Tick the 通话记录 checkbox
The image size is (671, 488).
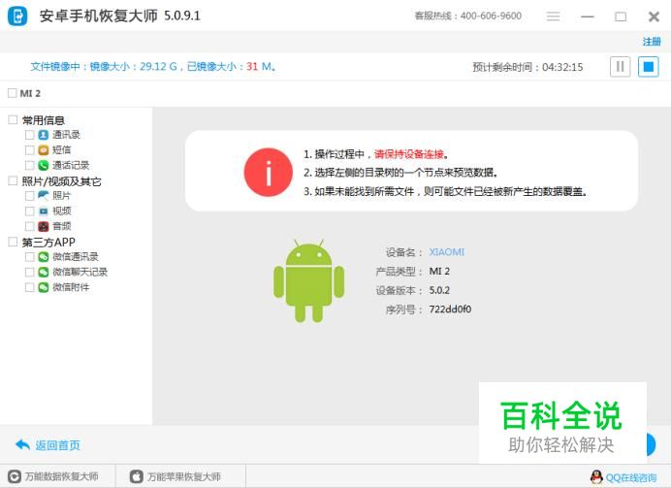[29, 165]
